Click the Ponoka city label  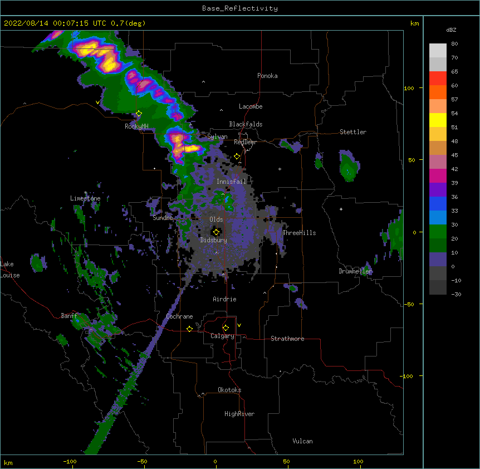pos(267,76)
